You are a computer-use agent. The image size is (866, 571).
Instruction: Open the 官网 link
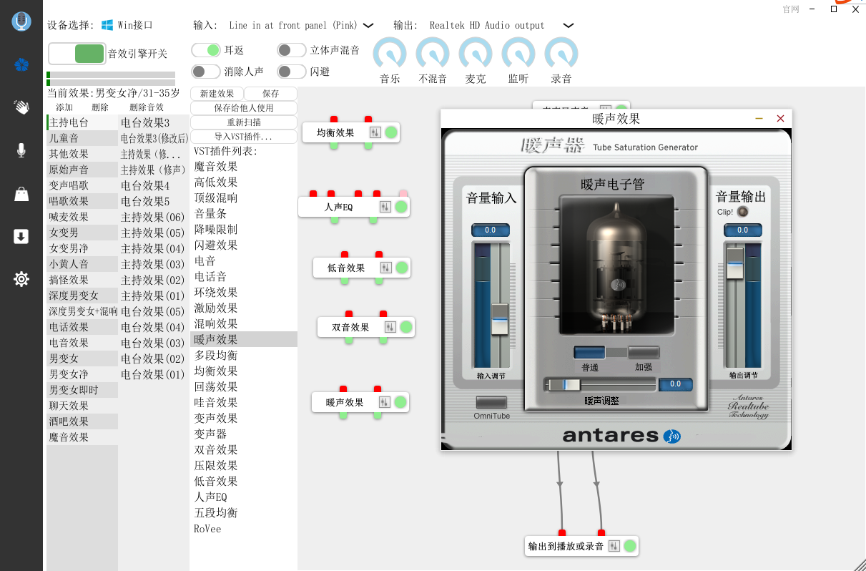click(791, 9)
